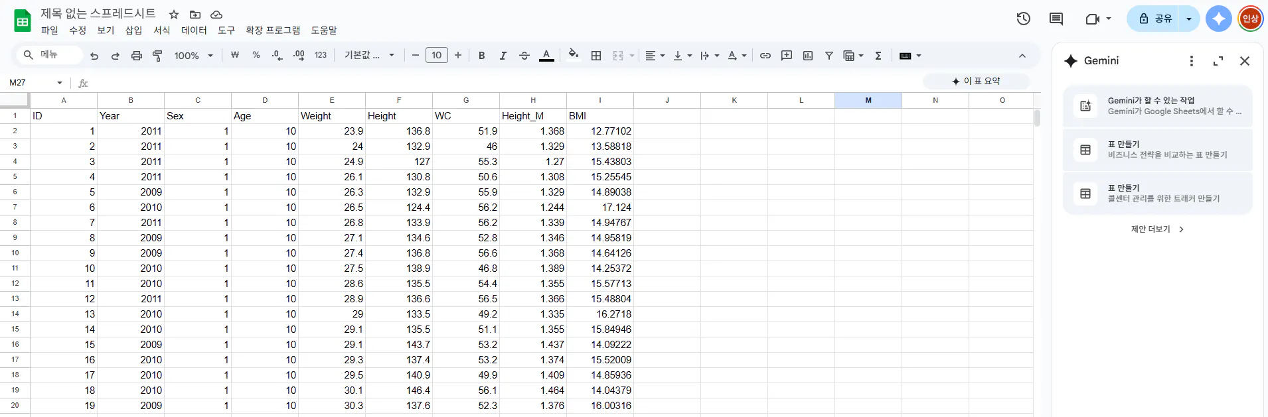This screenshot has width=1268, height=417.
Task: Open the input tools keyboard dropdown
Action: click(910, 56)
